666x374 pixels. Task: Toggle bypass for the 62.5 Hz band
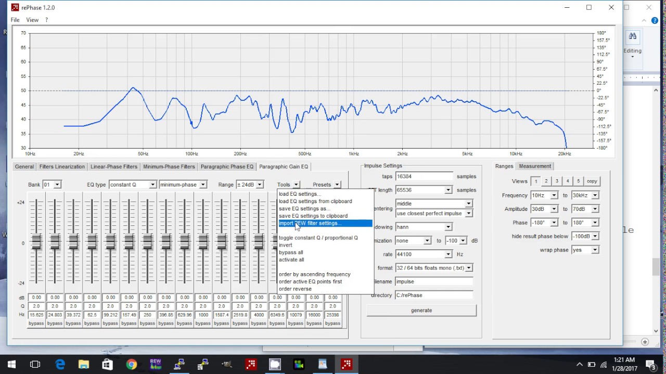point(92,323)
